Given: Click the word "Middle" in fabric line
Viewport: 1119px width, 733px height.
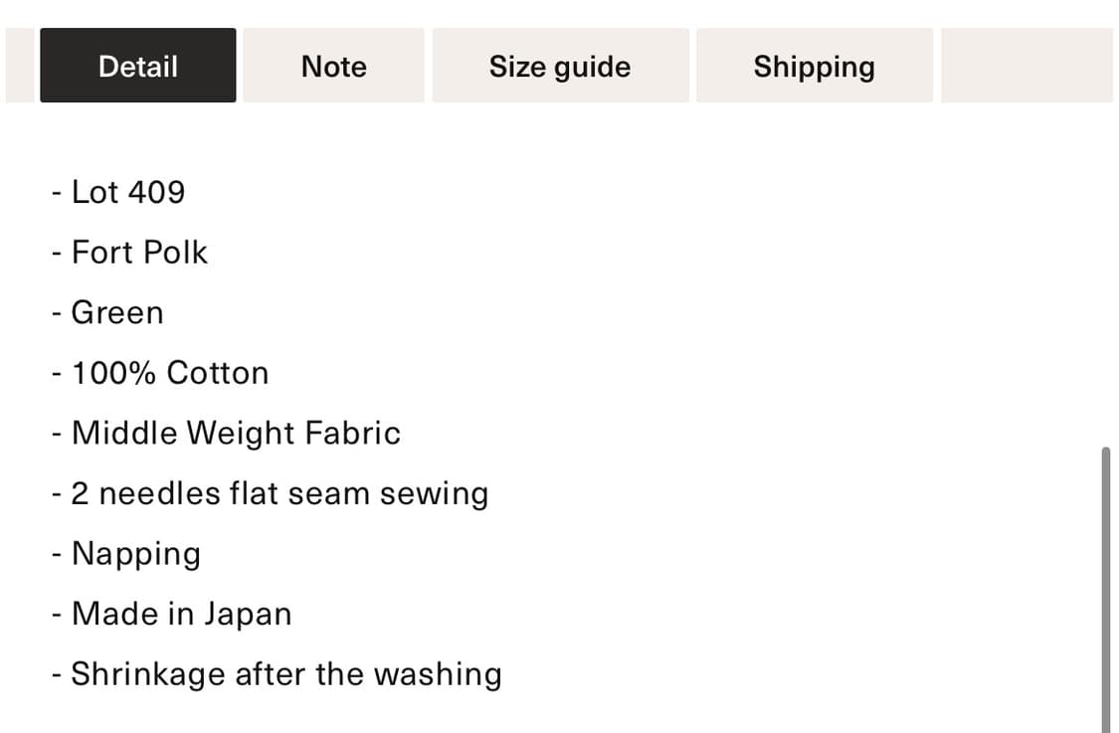Looking at the screenshot, I should click(x=124, y=434).
